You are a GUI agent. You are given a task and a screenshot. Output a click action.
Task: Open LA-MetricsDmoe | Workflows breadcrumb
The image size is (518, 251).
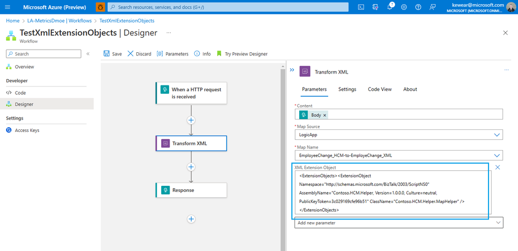pyautogui.click(x=60, y=21)
